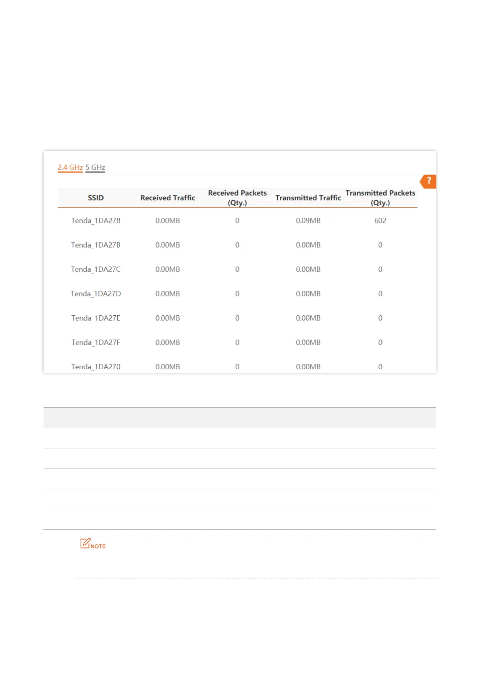Click the Transmitted Packets (Qty.) header
This screenshot has width=480, height=679.
pyautogui.click(x=380, y=198)
